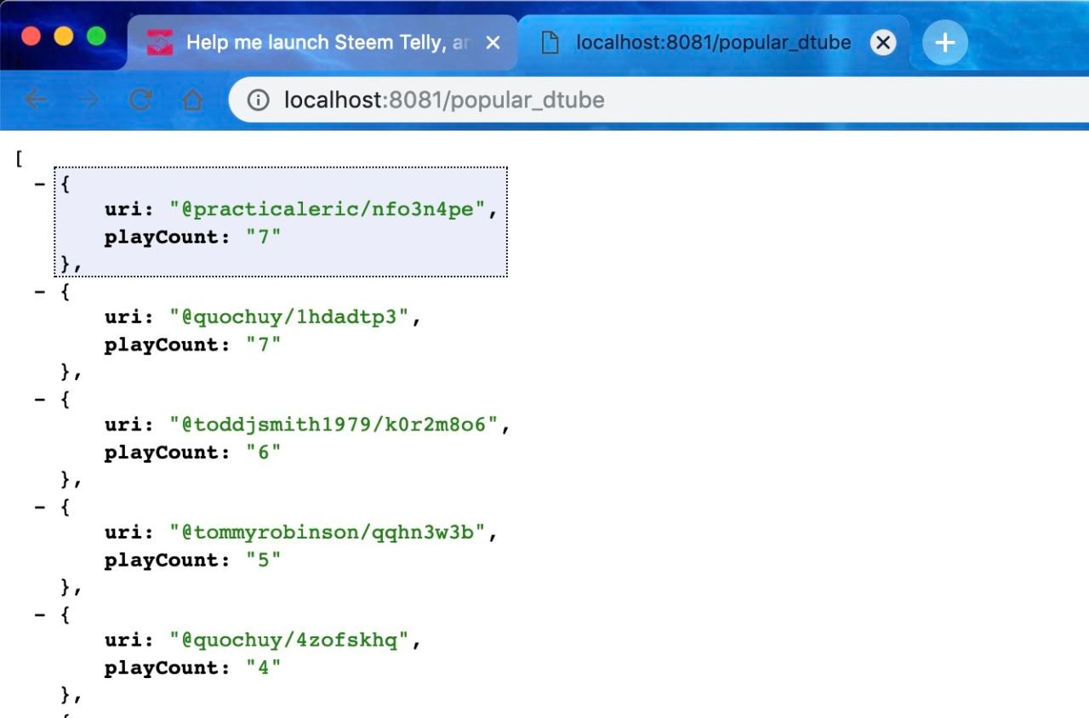Reload the popular_dtube page
1089x718 pixels.
pyautogui.click(x=140, y=100)
